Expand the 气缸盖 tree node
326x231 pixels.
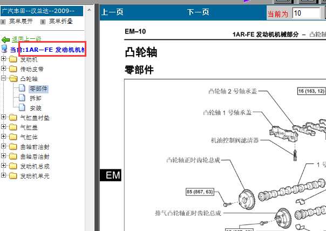pos(3,126)
